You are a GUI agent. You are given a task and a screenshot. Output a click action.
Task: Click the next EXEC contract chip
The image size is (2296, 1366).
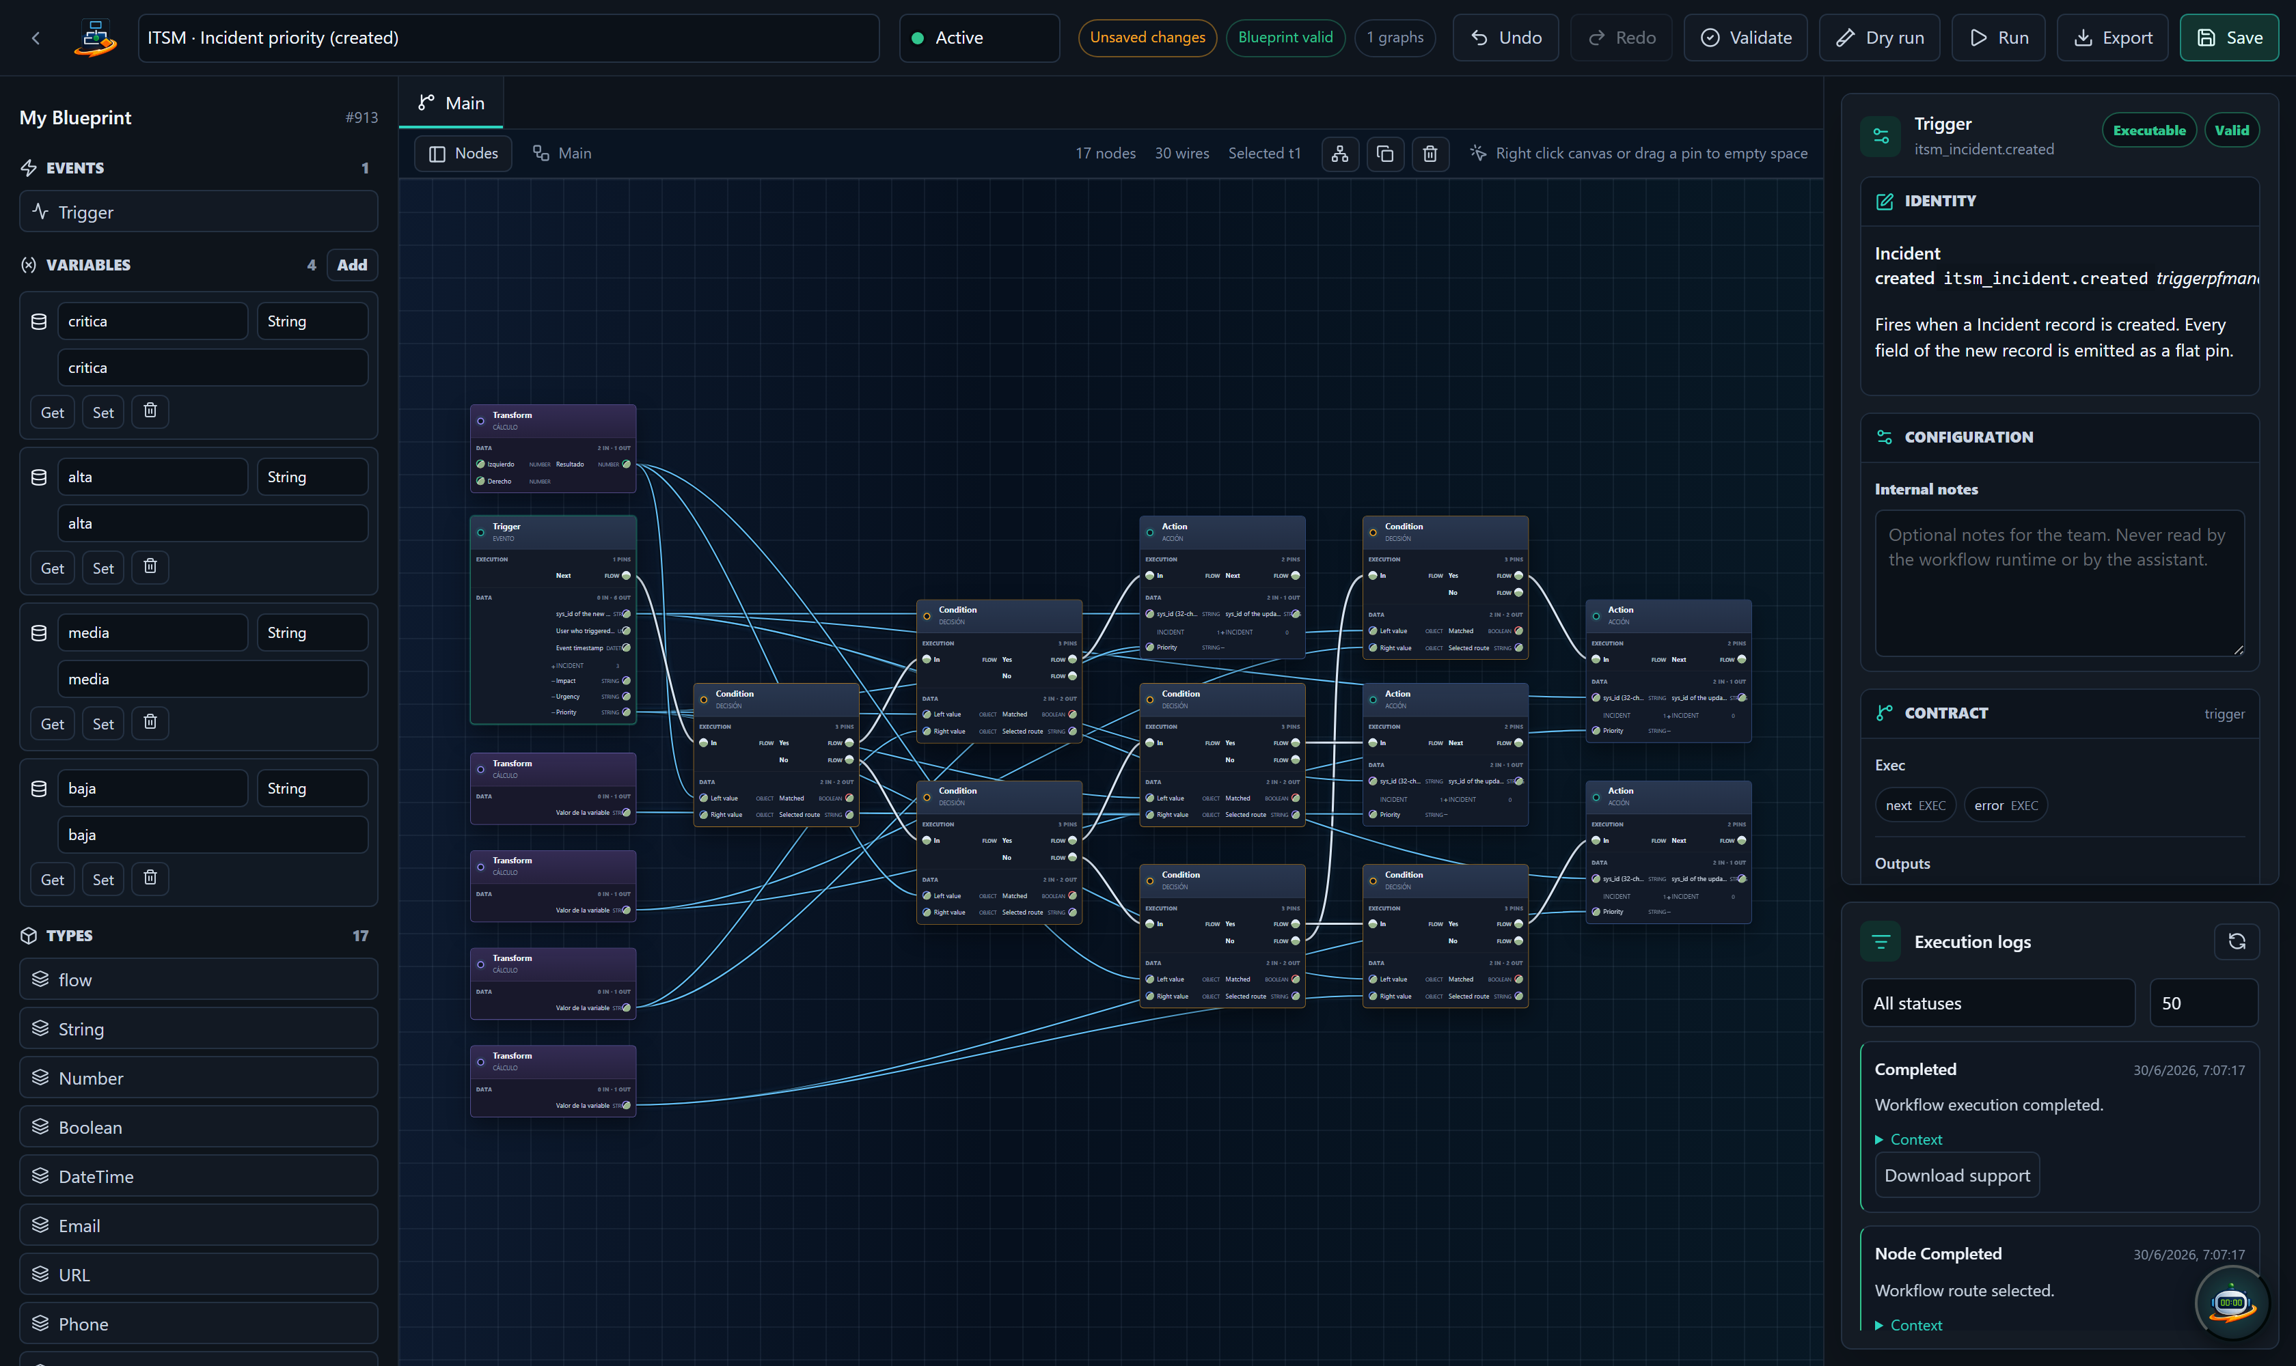coord(1915,805)
